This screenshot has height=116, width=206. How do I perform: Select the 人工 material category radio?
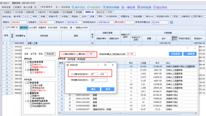[x=23, y=16]
